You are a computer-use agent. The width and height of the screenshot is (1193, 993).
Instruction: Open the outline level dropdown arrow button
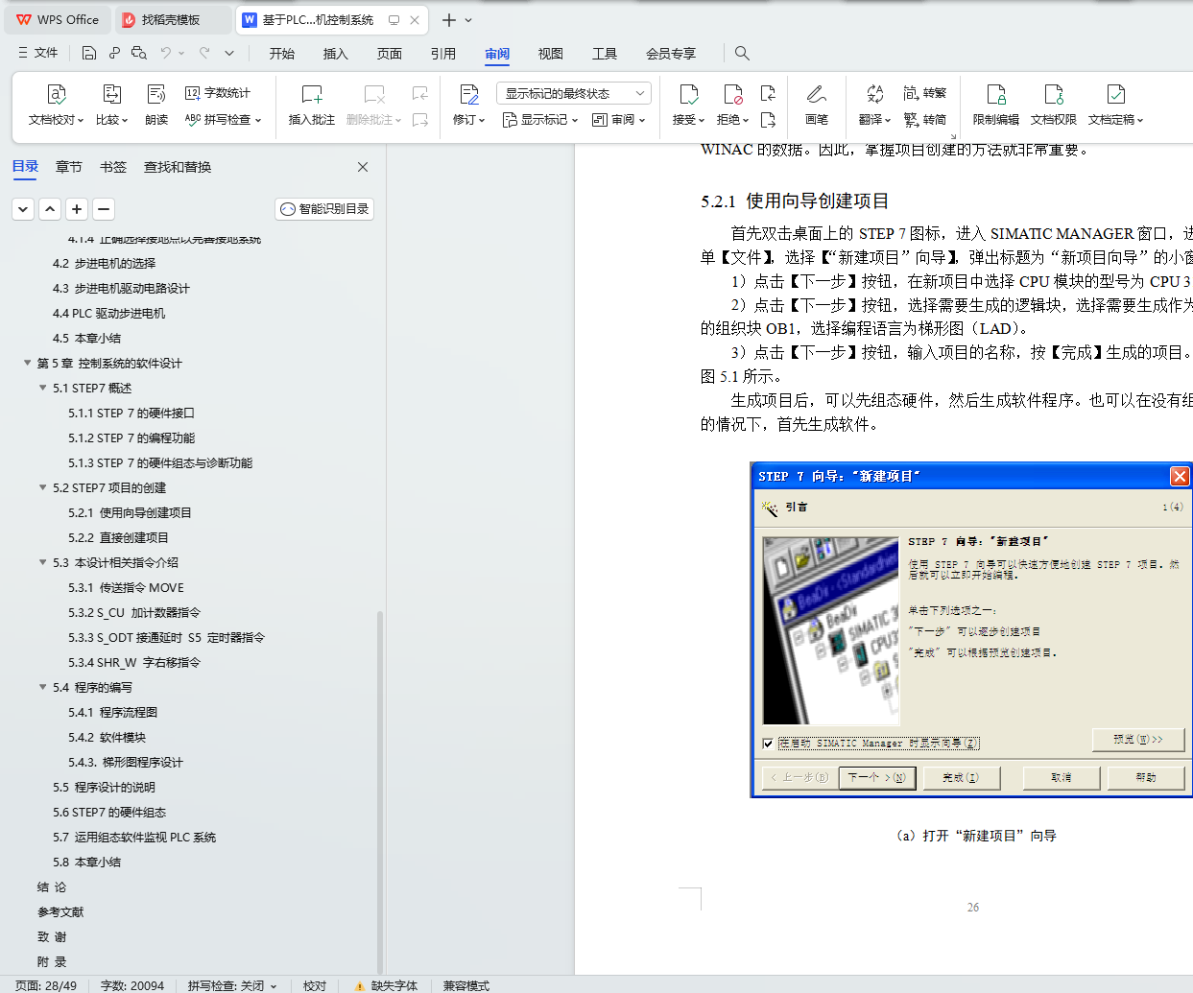pyautogui.click(x=23, y=208)
